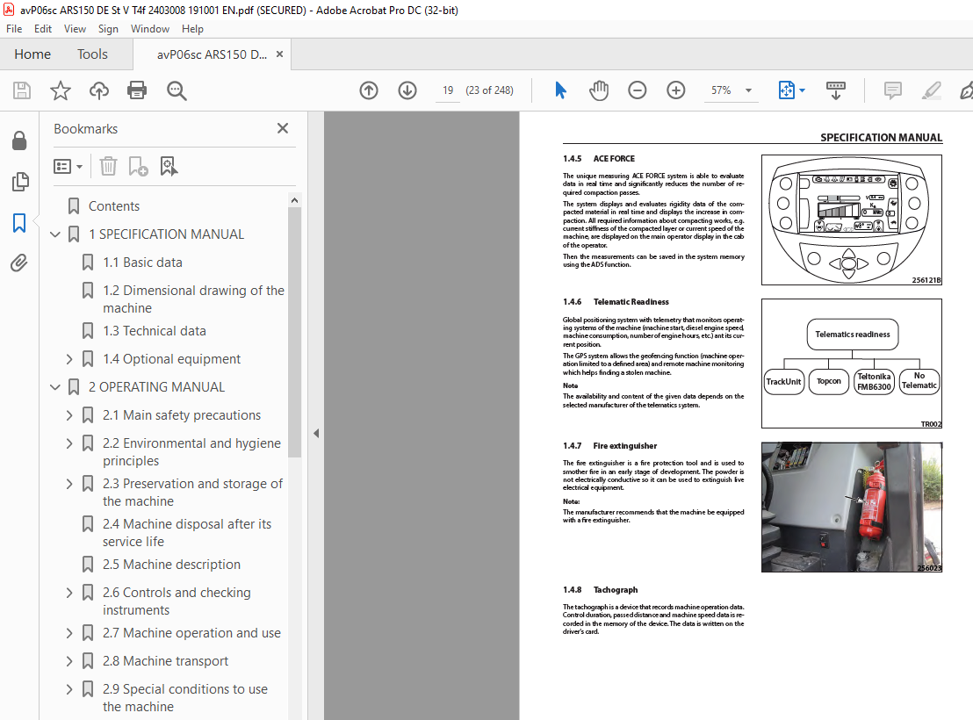Open the Help menu
The image size is (973, 720).
pyautogui.click(x=192, y=29)
